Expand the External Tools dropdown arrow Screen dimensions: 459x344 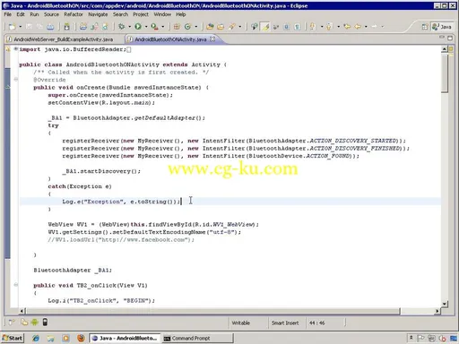pyautogui.click(x=163, y=27)
